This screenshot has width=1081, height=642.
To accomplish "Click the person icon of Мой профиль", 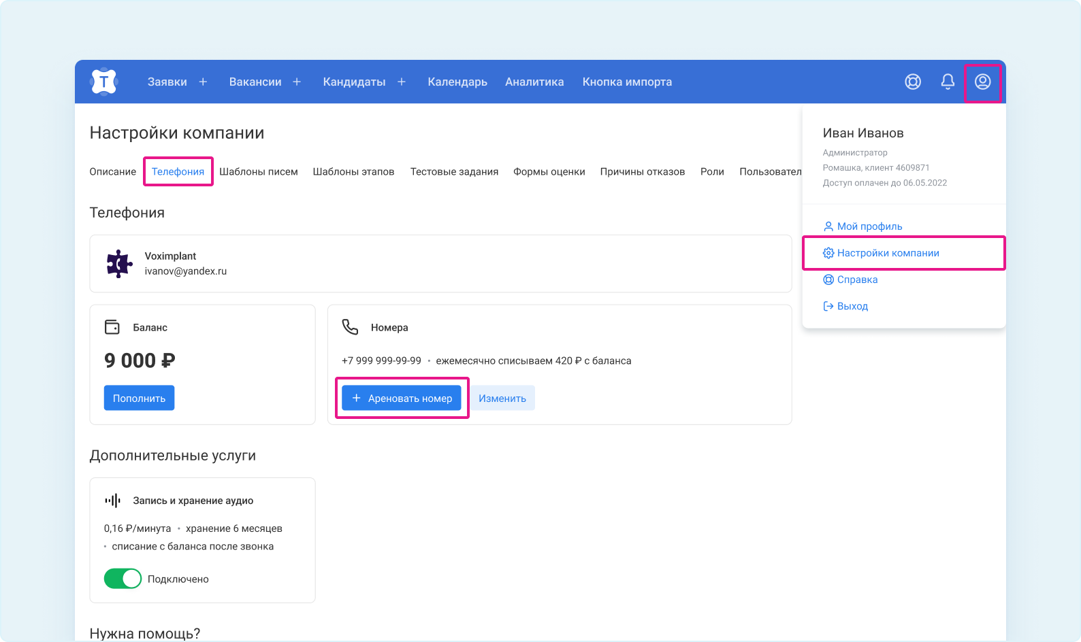I will (x=828, y=226).
